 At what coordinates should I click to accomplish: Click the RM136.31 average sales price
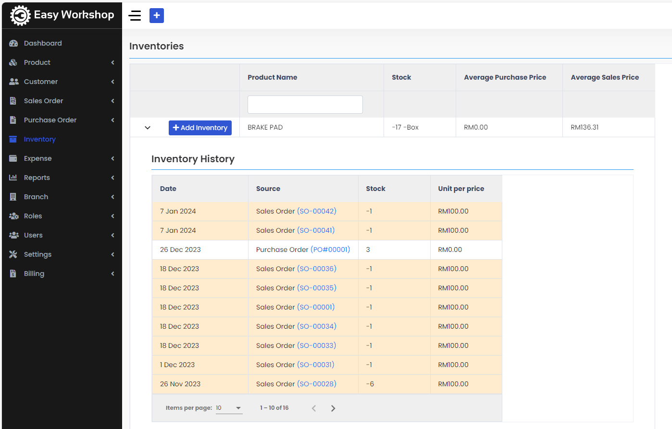pos(585,127)
